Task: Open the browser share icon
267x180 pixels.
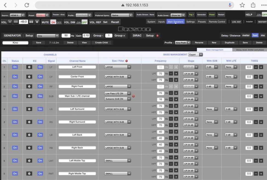Action: (x=253, y=5)
